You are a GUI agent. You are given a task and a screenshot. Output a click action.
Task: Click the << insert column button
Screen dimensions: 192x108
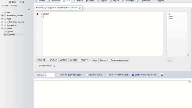click(169, 60)
